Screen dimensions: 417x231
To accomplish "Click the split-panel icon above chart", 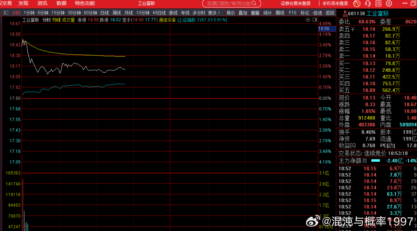I will pos(315,20).
